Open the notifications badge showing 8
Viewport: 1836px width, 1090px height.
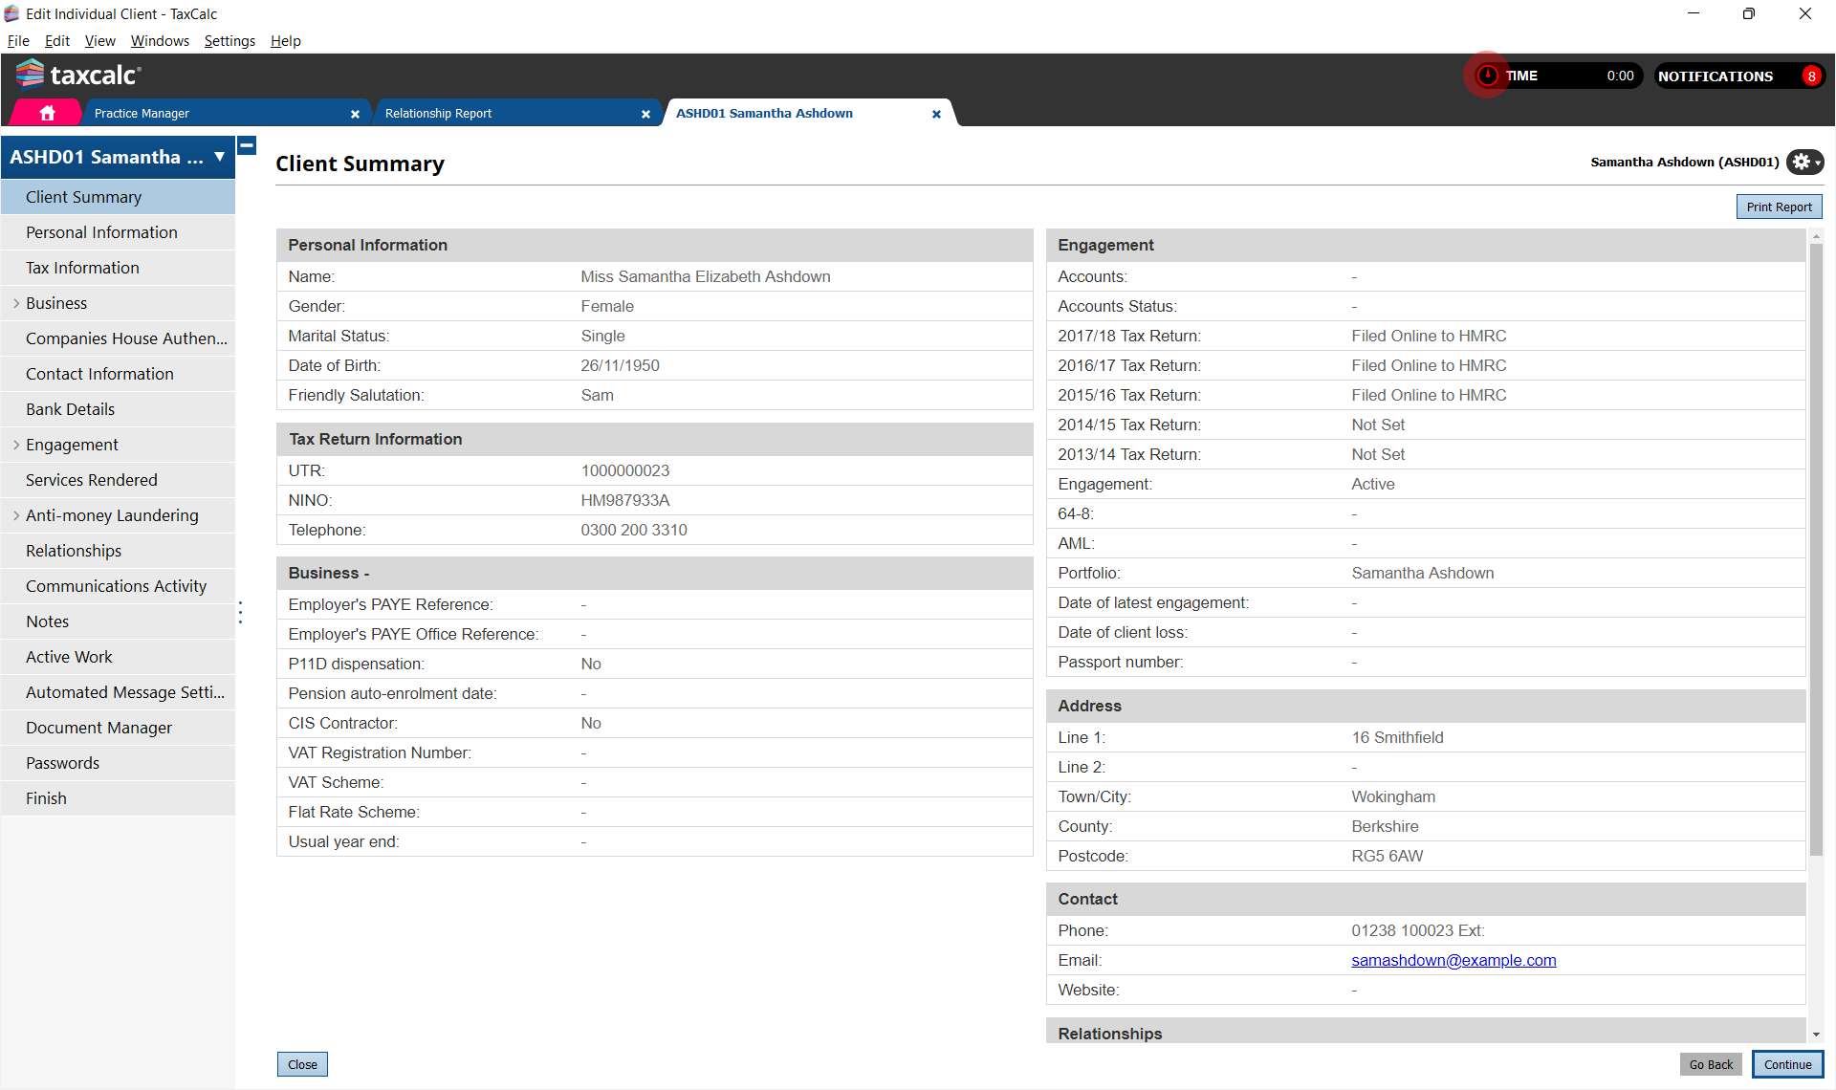pos(1810,76)
